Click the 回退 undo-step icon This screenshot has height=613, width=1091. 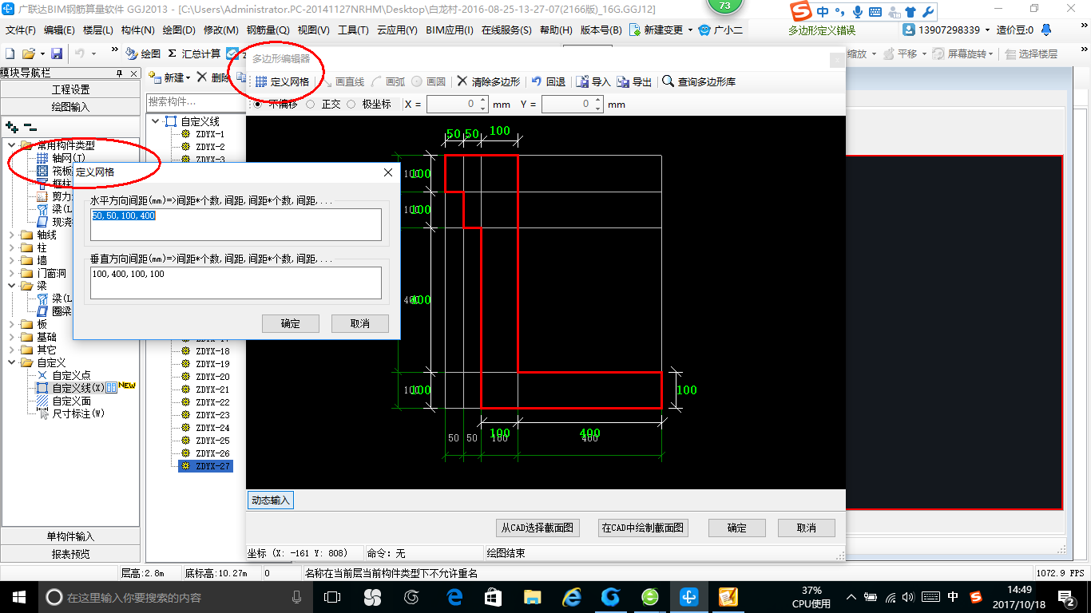(537, 81)
